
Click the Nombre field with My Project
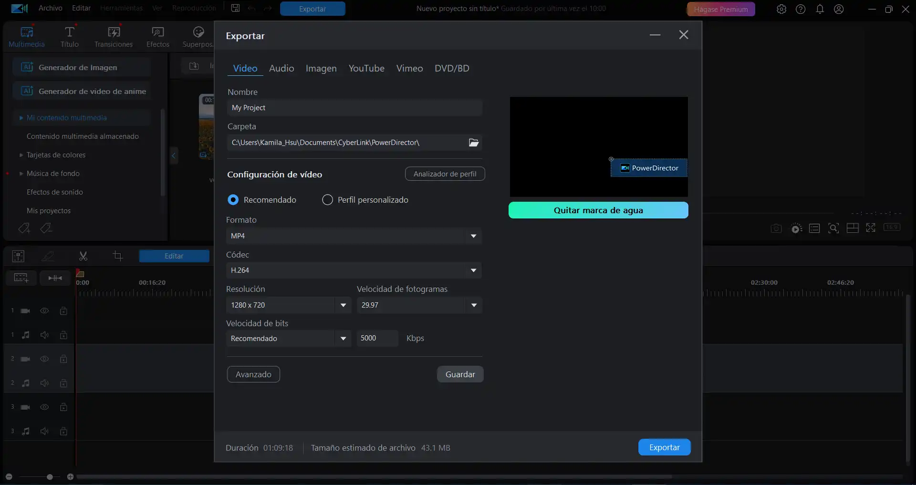(354, 108)
